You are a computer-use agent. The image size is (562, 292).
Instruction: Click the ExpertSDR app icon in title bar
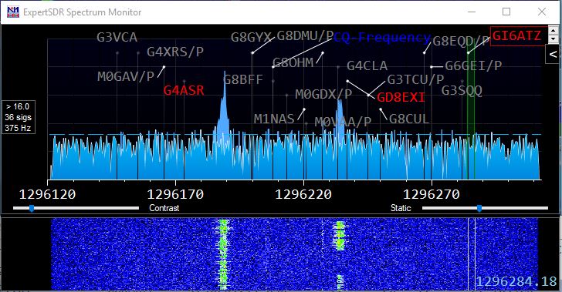tap(13, 12)
